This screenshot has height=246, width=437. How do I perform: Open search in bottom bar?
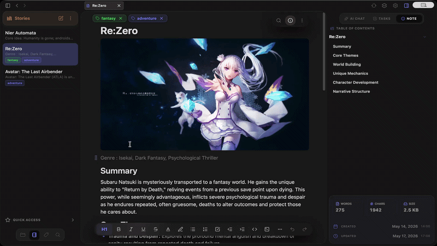click(58, 235)
